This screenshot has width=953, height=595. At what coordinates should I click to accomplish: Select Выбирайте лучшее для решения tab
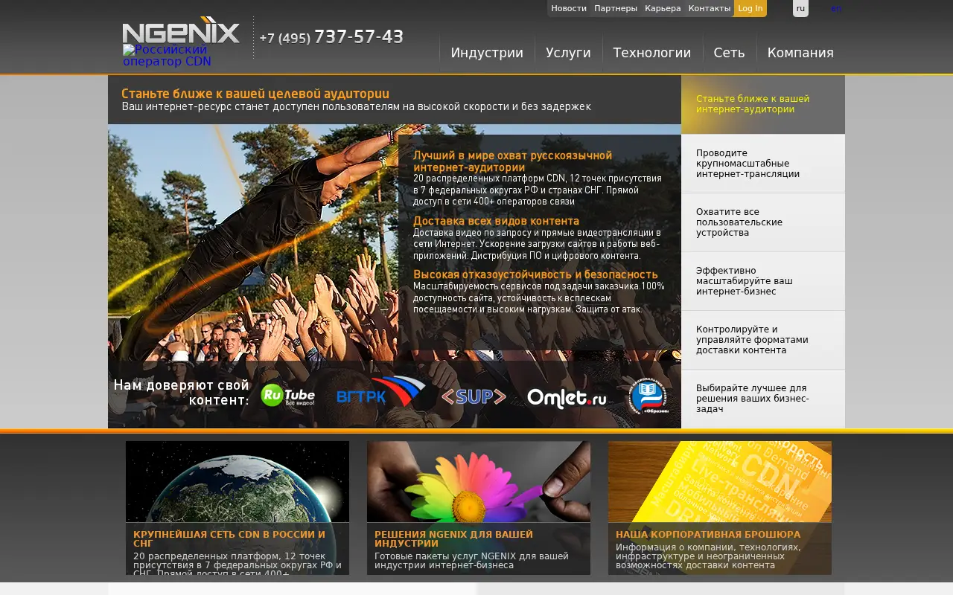[763, 399]
